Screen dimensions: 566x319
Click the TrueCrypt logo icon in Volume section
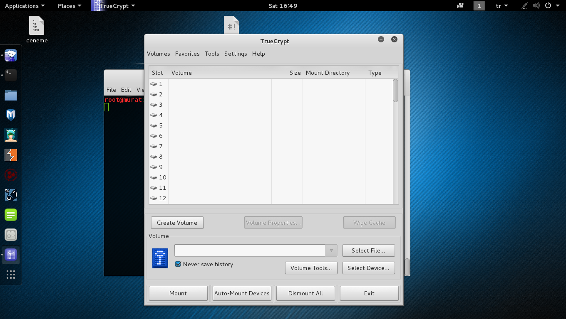(160, 258)
